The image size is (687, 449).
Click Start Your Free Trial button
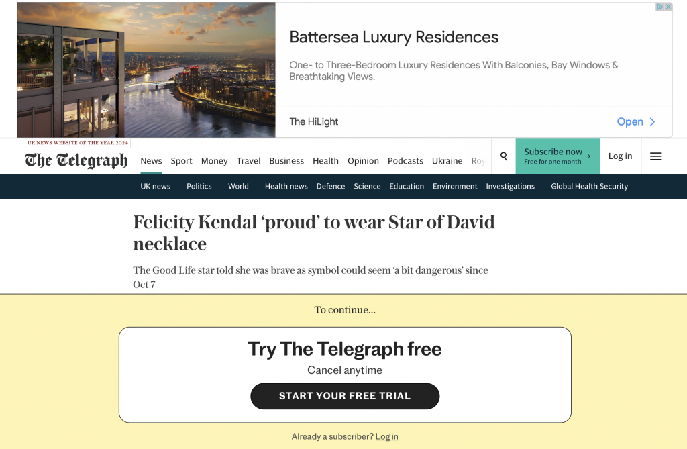(x=345, y=396)
